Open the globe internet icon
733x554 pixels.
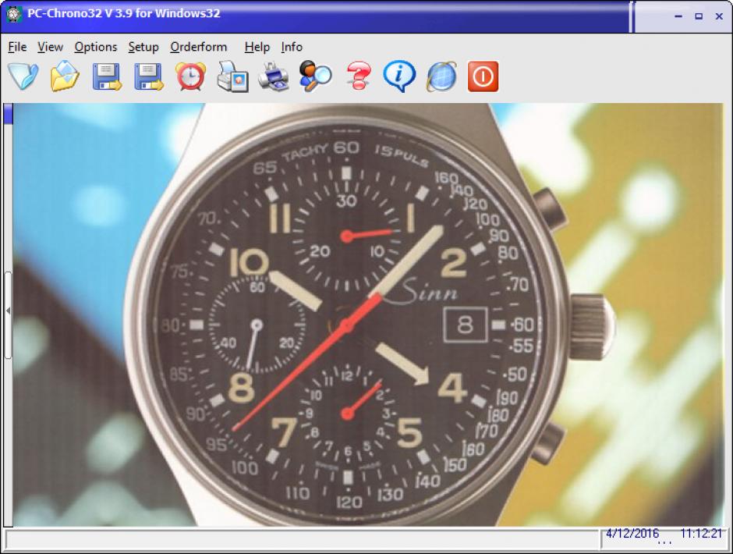click(441, 76)
